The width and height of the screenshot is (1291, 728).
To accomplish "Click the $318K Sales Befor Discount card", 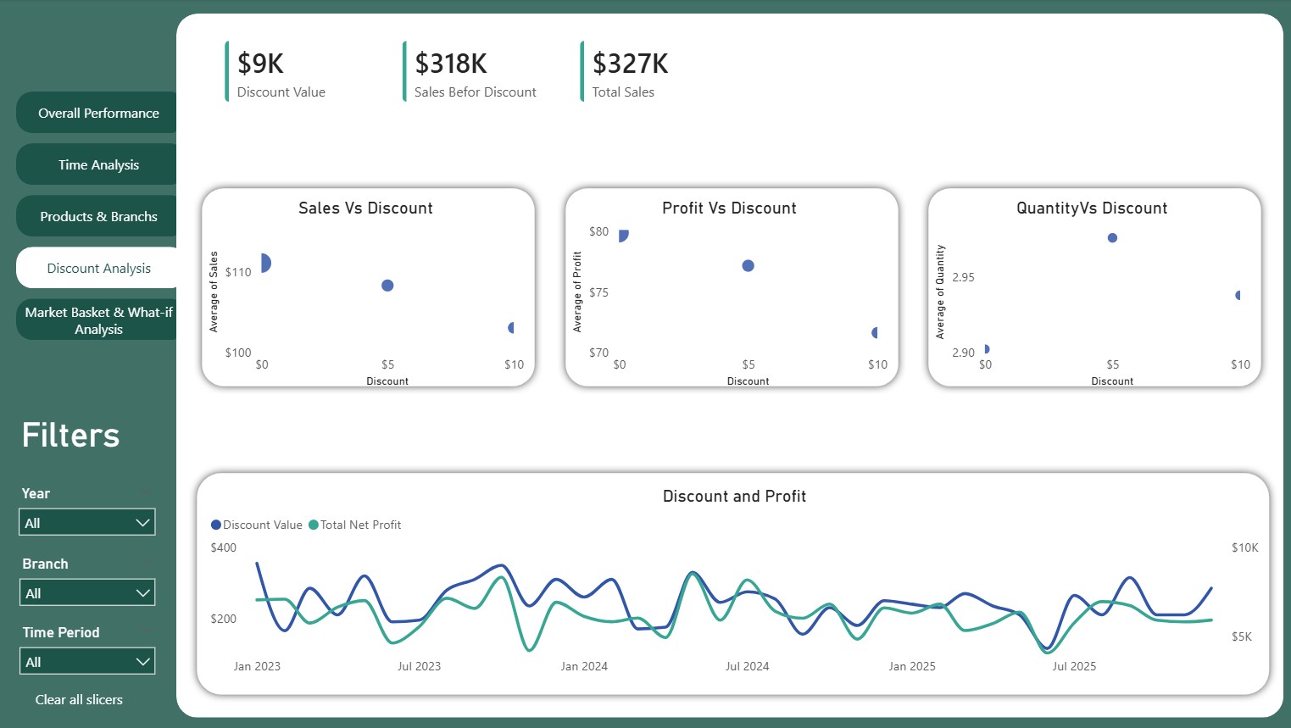I will pyautogui.click(x=475, y=73).
